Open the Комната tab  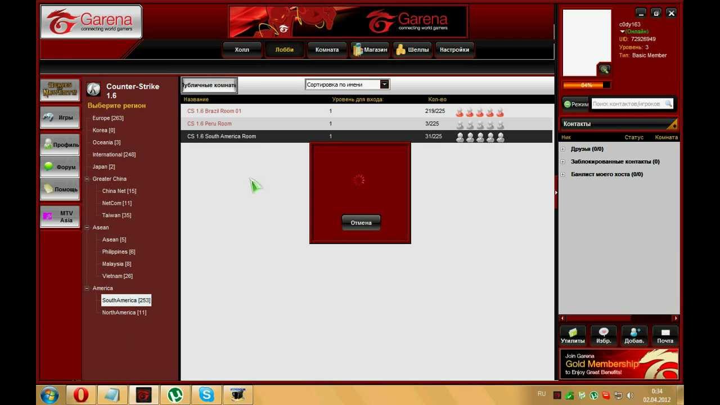pyautogui.click(x=327, y=49)
